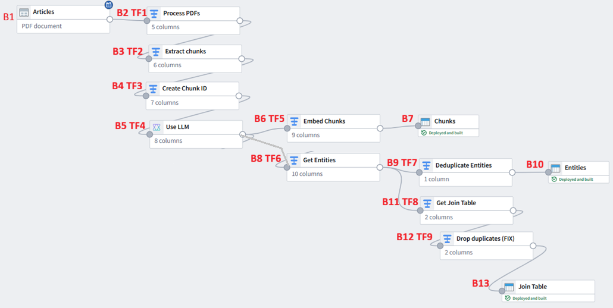Click the Entities output table icon
Viewport: 613px width, 308px height.
[556, 168]
